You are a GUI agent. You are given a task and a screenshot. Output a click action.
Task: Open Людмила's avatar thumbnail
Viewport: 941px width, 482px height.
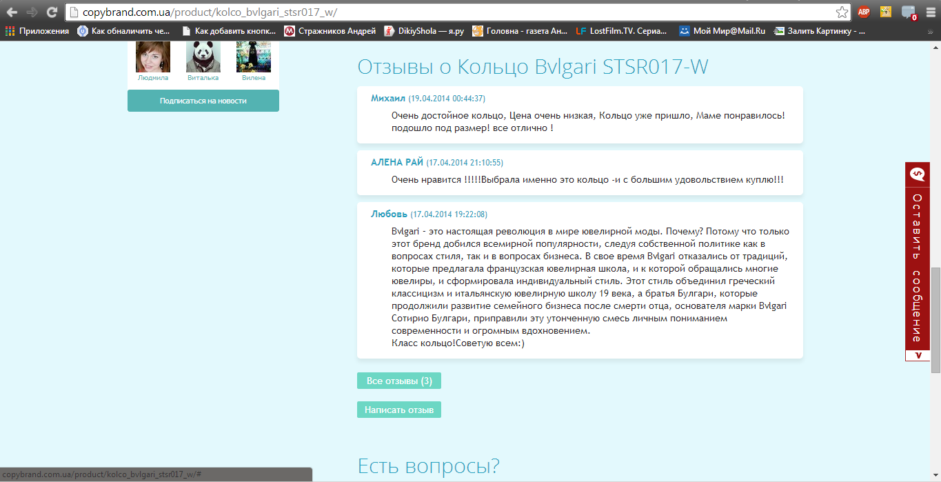[x=153, y=57]
